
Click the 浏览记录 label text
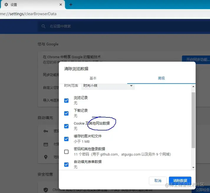click(x=81, y=98)
